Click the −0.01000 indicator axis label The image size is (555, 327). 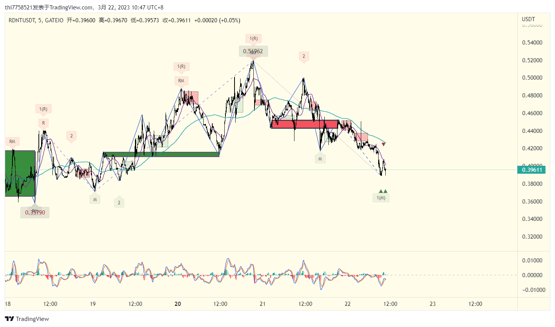[x=534, y=290]
